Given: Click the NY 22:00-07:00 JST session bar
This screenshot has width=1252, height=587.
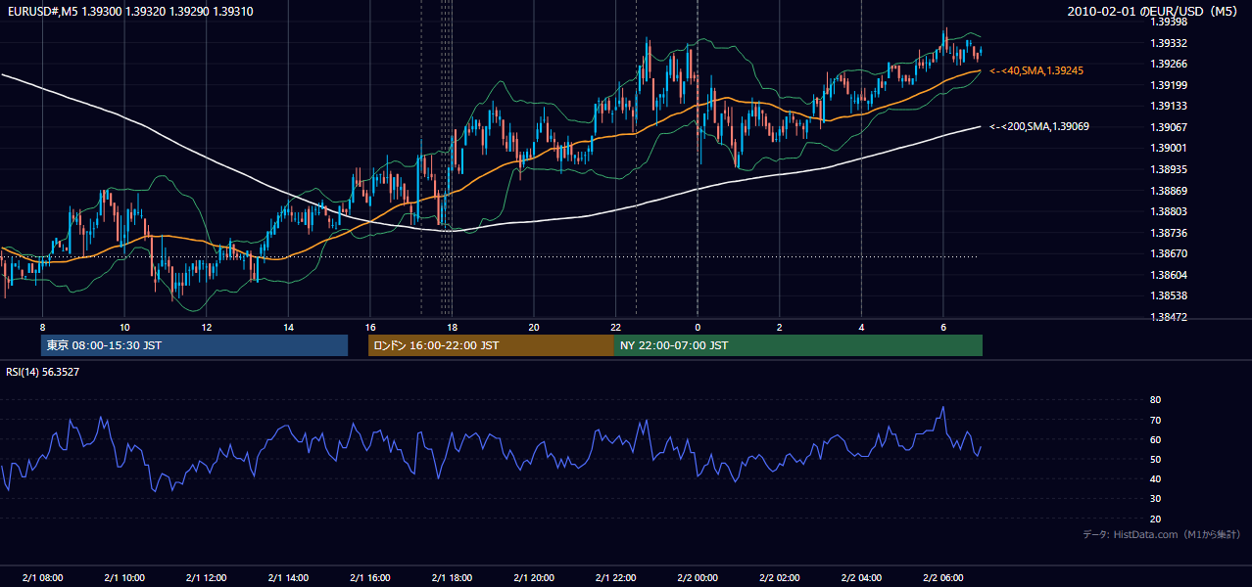Looking at the screenshot, I should (798, 345).
